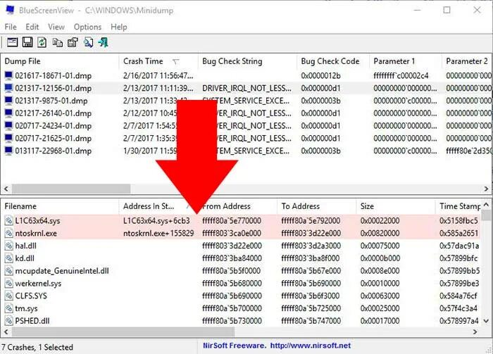
Task: Click the size value 0x00820000
Action: [380, 233]
